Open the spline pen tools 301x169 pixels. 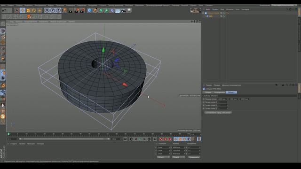click(x=95, y=10)
